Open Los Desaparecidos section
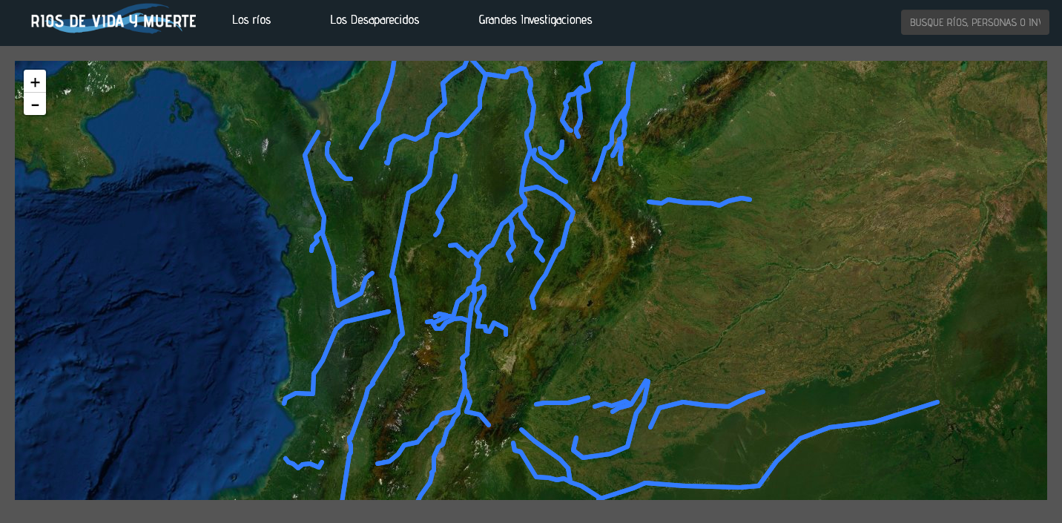 pos(375,20)
